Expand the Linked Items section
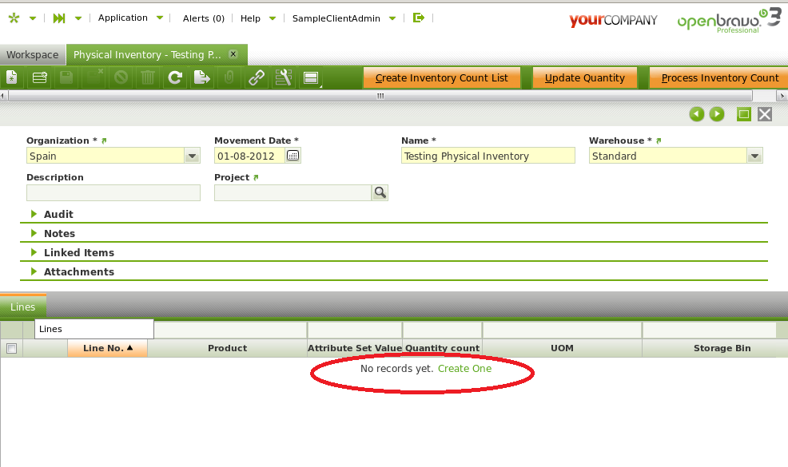The width and height of the screenshot is (788, 467). (34, 252)
